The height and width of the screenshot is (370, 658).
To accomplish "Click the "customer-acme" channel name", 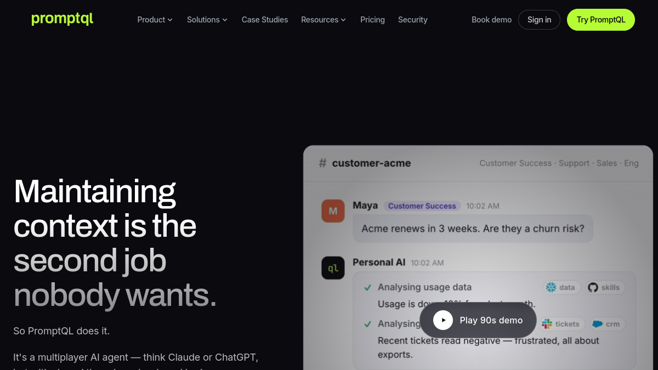I will (371, 163).
